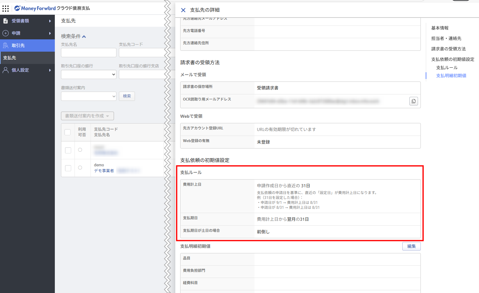479x293 pixels.
Task: Check the demo デモ事業者 row checkbox
Action: pos(68,168)
